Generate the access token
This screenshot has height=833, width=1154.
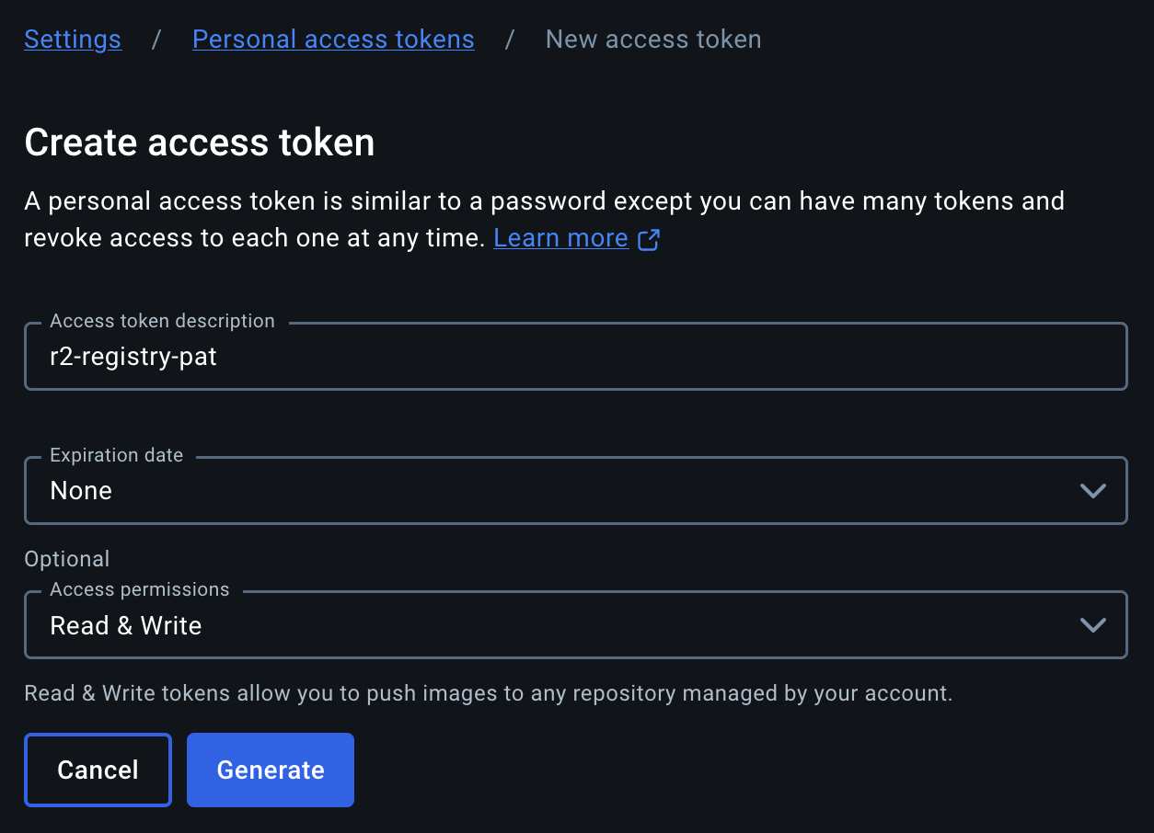271,770
